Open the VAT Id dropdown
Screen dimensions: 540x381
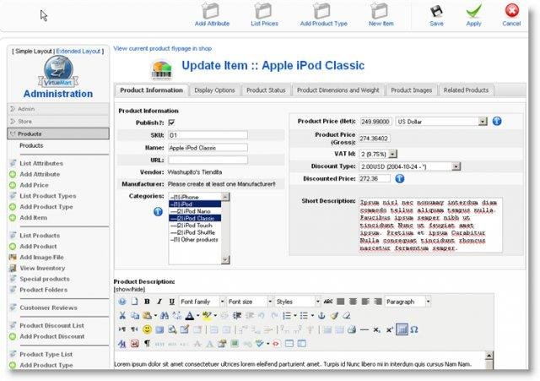(x=378, y=154)
